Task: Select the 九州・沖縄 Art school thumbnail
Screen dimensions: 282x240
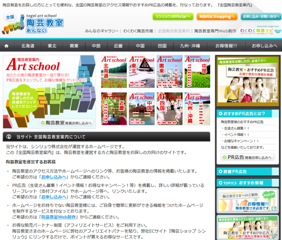Action: tap(197, 108)
